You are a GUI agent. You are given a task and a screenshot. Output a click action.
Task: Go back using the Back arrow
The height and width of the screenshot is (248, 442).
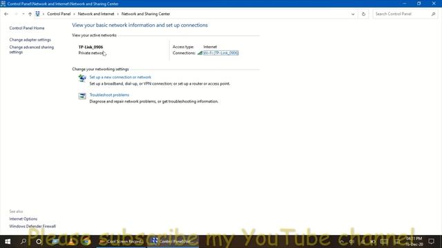click(6, 14)
